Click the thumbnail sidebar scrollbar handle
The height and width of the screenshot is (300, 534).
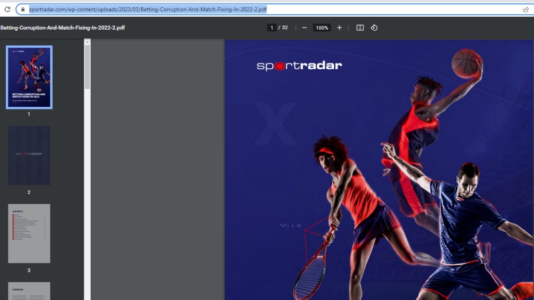[x=87, y=67]
